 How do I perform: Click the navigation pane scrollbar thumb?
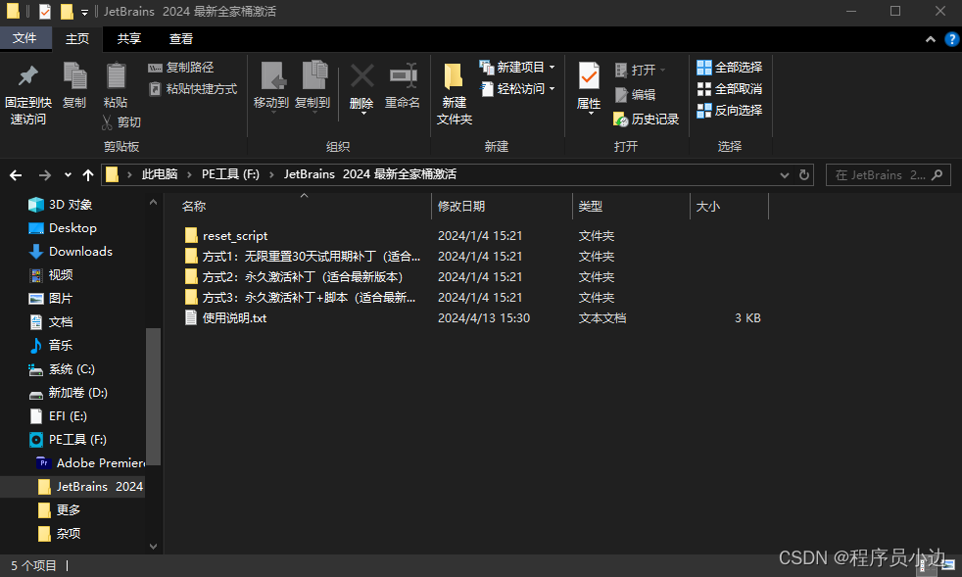pyautogui.click(x=154, y=397)
